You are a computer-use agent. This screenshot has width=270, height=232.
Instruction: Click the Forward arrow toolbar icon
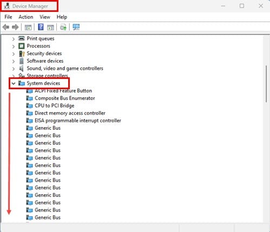point(15,28)
